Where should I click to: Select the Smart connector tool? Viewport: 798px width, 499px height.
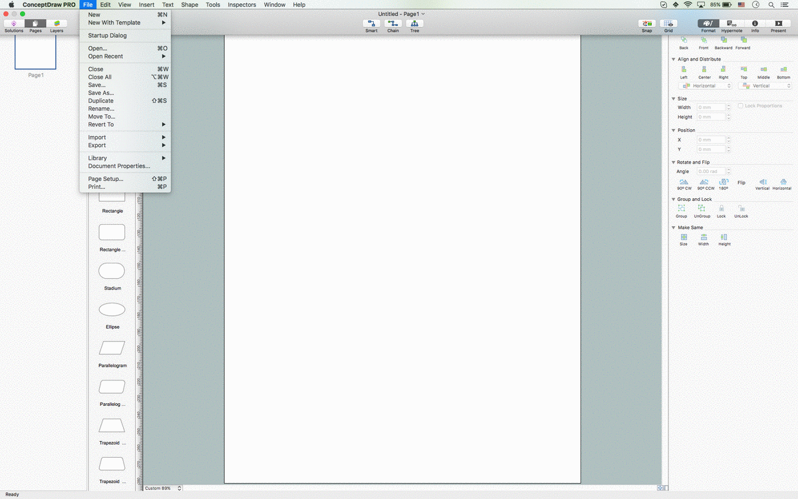pos(372,24)
